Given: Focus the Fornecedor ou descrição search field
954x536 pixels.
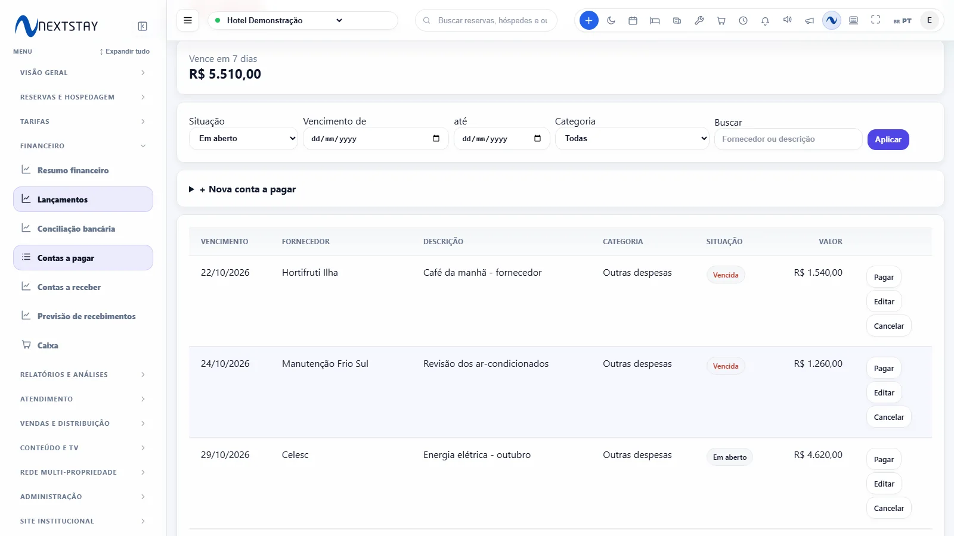Looking at the screenshot, I should (788, 139).
